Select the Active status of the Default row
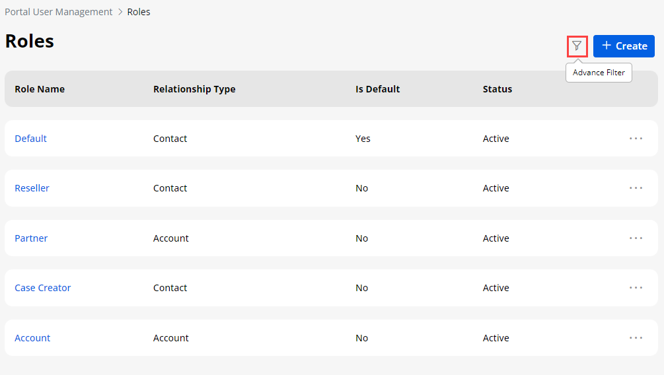Viewport: 664px width, 375px height. 496,139
